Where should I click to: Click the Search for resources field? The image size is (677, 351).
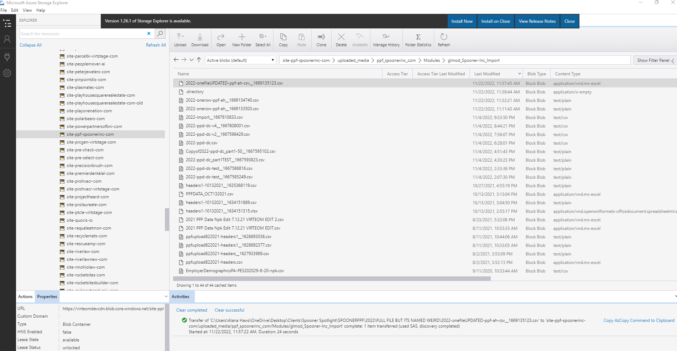[x=82, y=34]
